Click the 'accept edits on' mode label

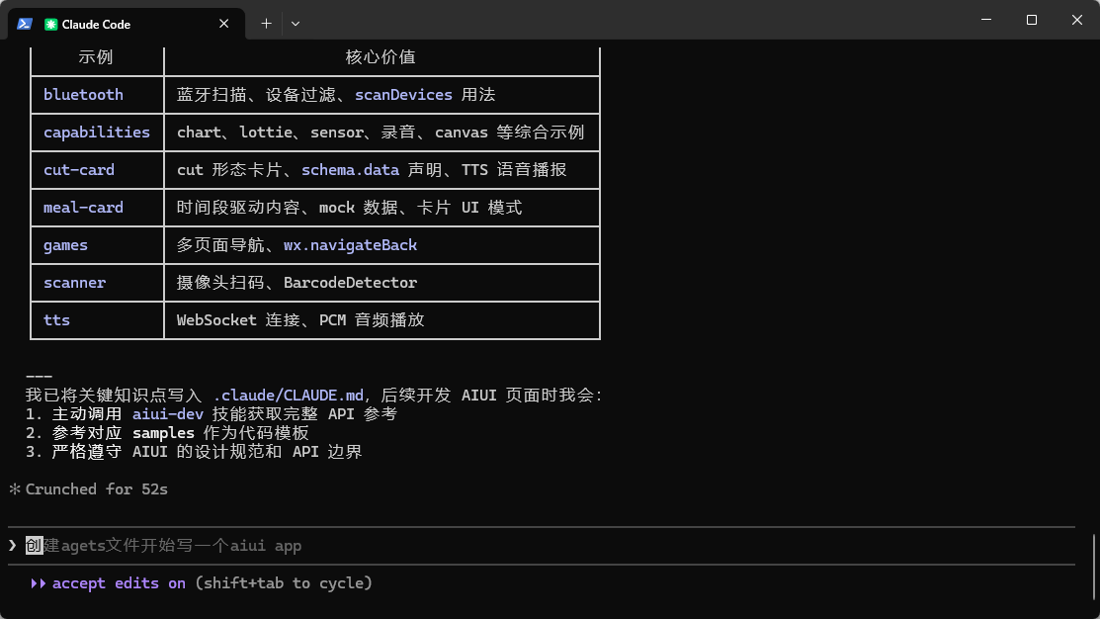tap(119, 583)
